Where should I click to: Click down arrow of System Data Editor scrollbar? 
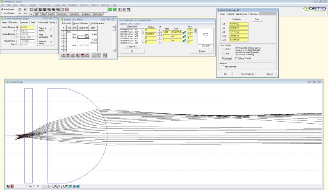point(114,50)
